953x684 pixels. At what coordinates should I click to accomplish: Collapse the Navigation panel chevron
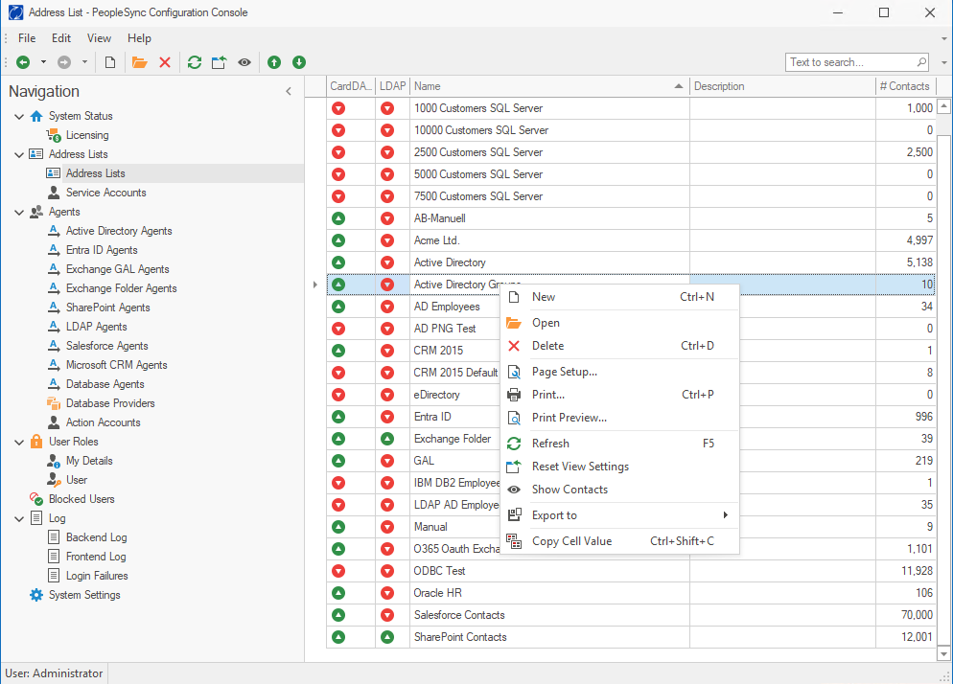pyautogui.click(x=289, y=91)
